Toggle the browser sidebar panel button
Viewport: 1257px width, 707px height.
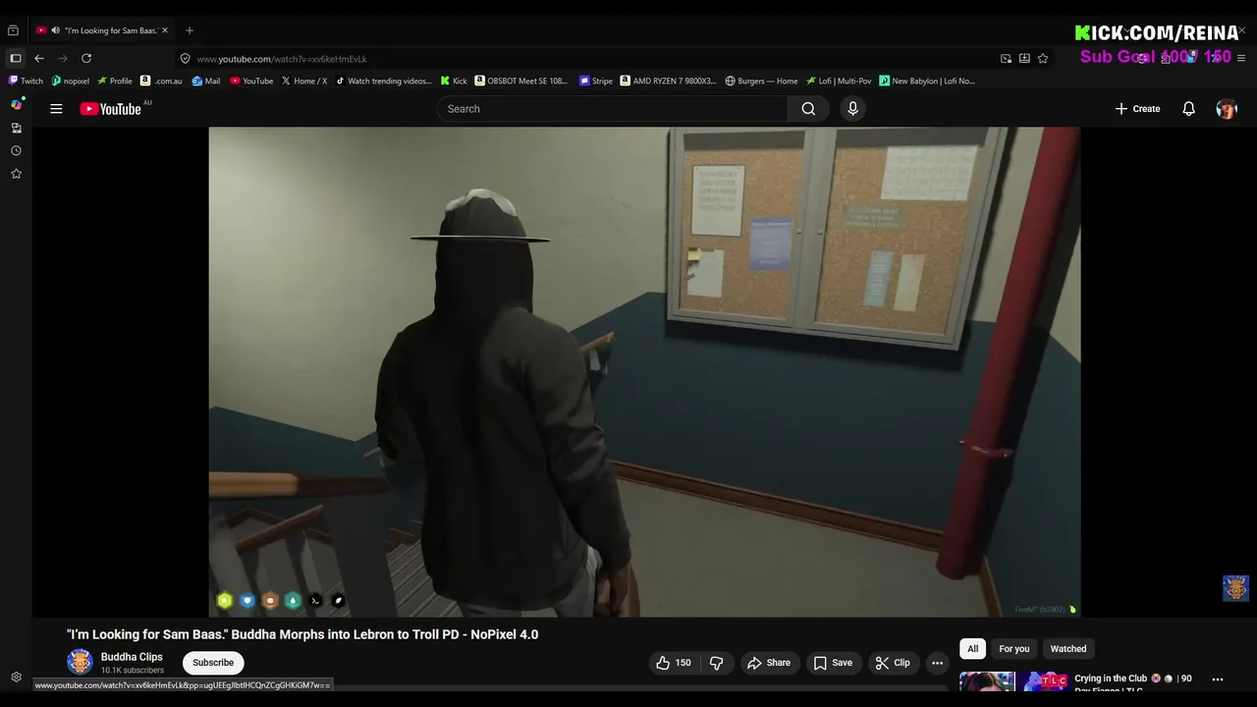pyautogui.click(x=15, y=58)
